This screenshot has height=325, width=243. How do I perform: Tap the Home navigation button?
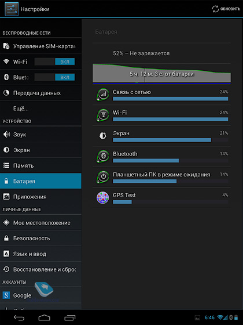click(44, 317)
